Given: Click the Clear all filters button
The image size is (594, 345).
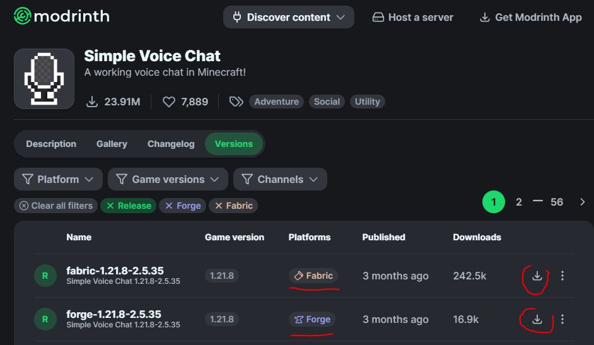Looking at the screenshot, I should [x=56, y=206].
